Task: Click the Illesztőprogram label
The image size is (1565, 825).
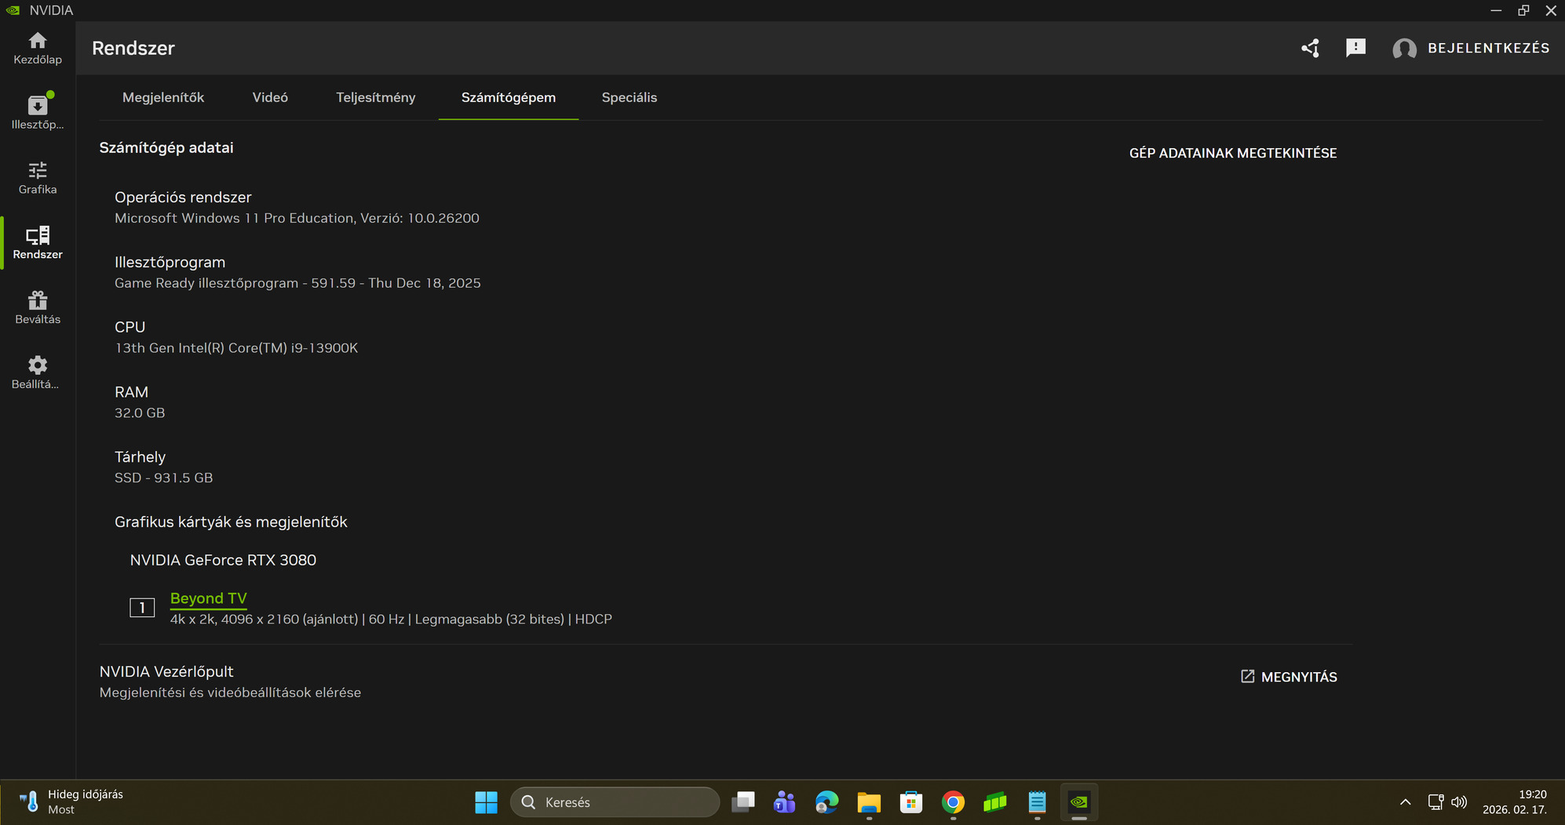Action: click(x=170, y=263)
